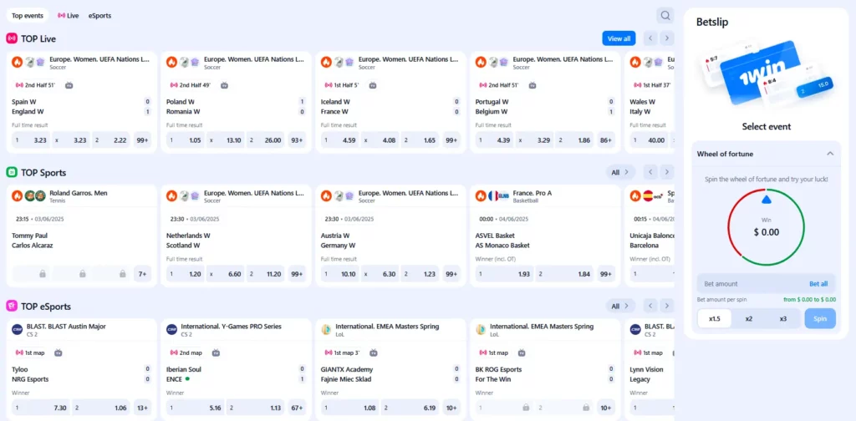This screenshot has width=856, height=421.
Task: Expand All events in TOP Sports
Action: pyautogui.click(x=620, y=172)
